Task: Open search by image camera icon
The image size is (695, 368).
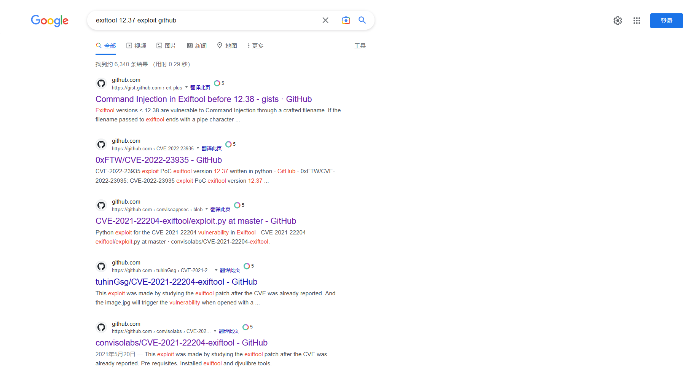Action: (346, 20)
